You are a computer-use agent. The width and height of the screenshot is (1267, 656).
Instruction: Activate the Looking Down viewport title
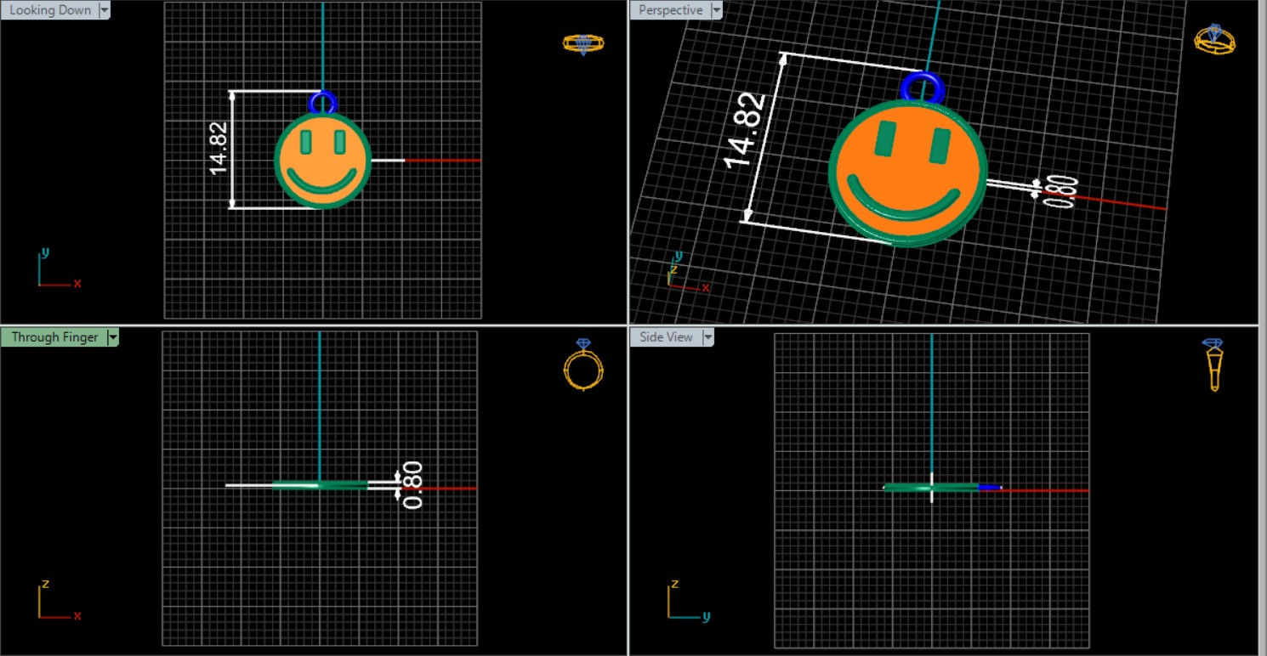pyautogui.click(x=49, y=10)
